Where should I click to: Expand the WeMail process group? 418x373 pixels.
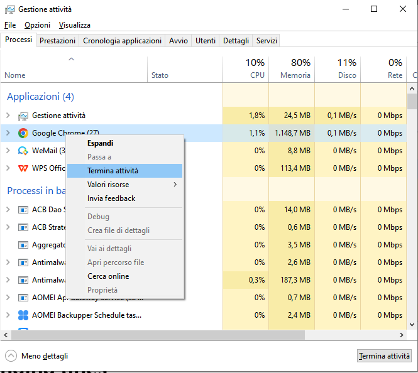8,151
